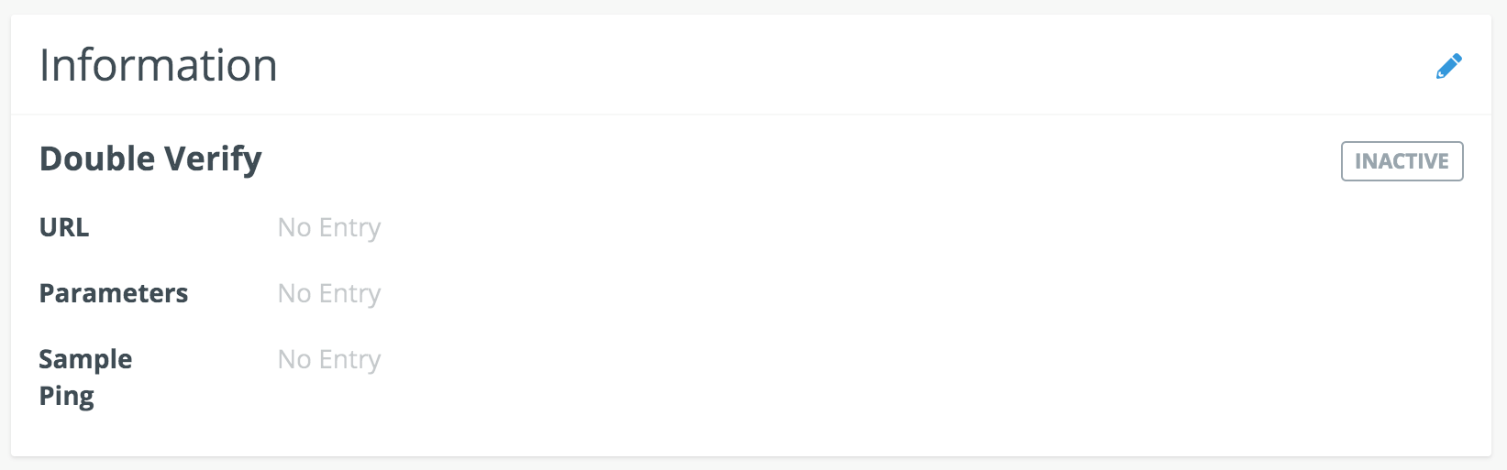Click the empty URL entry placeholder text
Image resolution: width=1507 pixels, height=470 pixels.
tap(329, 227)
